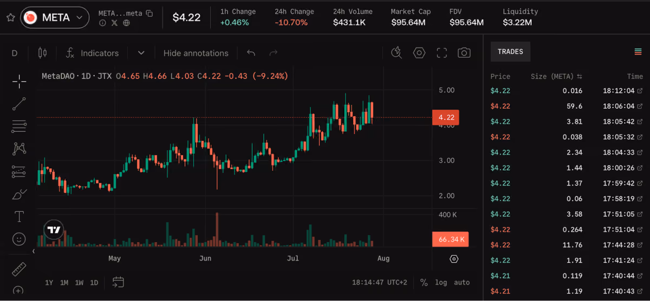Select the brush drawing tool
This screenshot has height=301, width=650.
point(19,194)
